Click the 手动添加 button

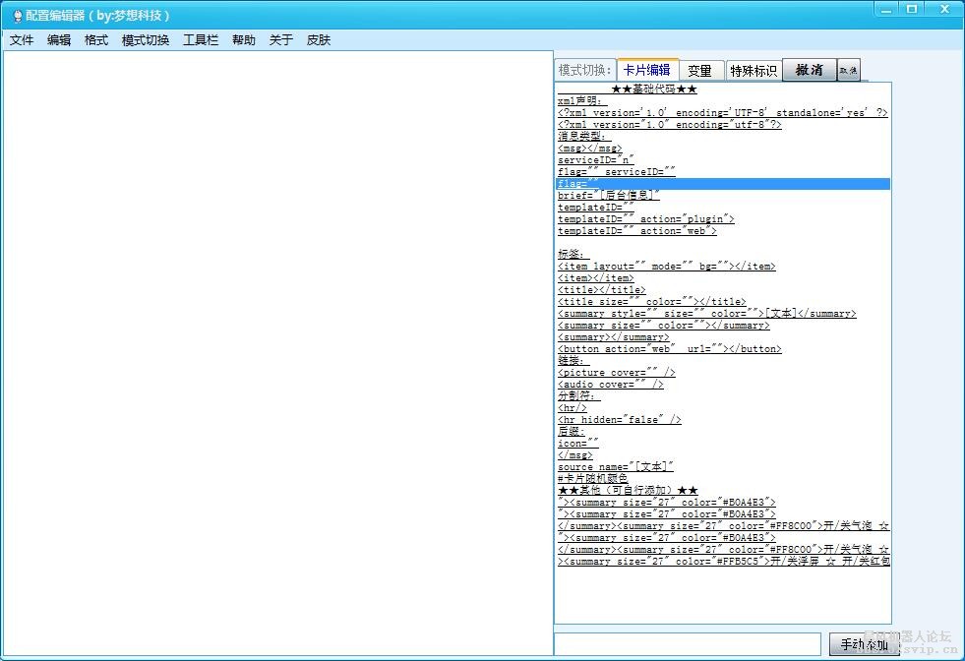864,645
